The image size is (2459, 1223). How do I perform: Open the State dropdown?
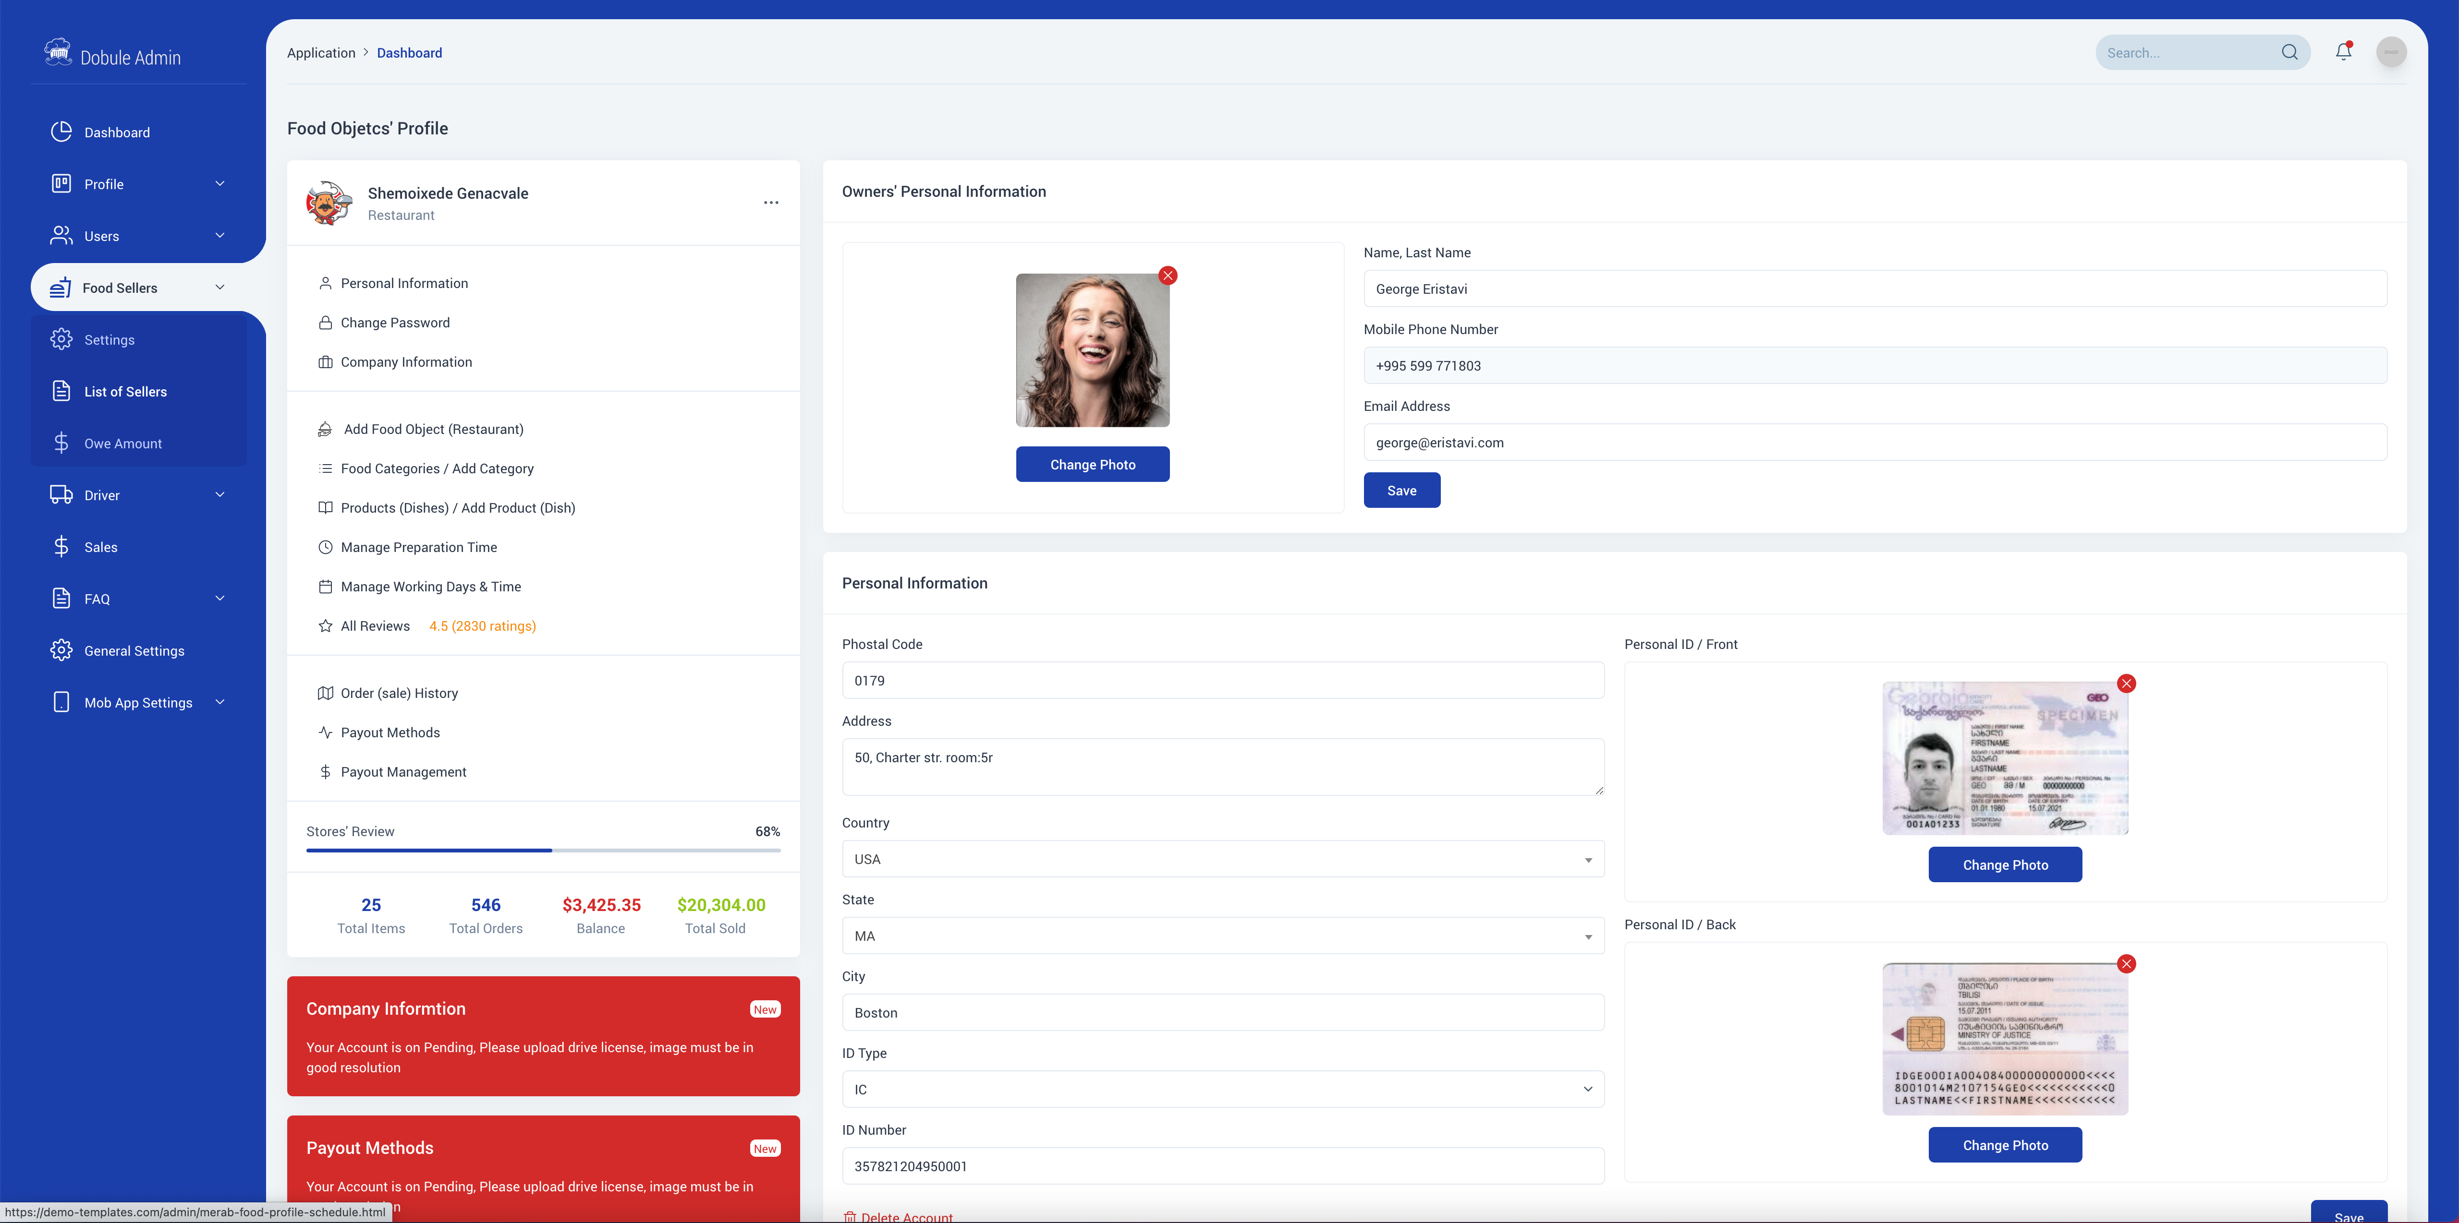tap(1223, 936)
